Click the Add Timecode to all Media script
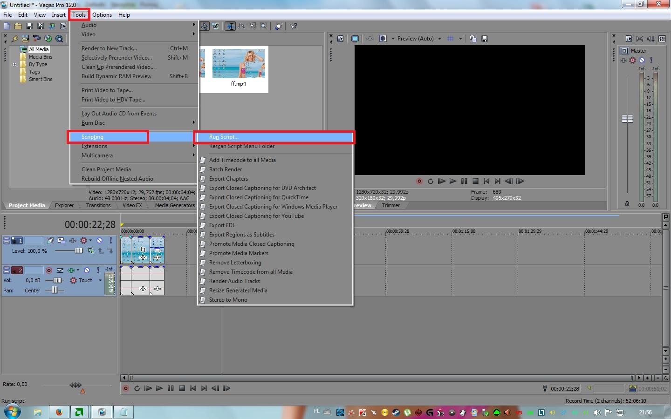The width and height of the screenshot is (671, 419). click(242, 160)
